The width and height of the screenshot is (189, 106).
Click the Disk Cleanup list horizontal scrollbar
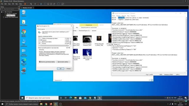[54, 45]
